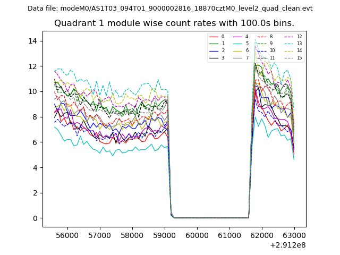Select dashed yellow legend entry 14
Screen dimensions: 340x255
click(288, 50)
